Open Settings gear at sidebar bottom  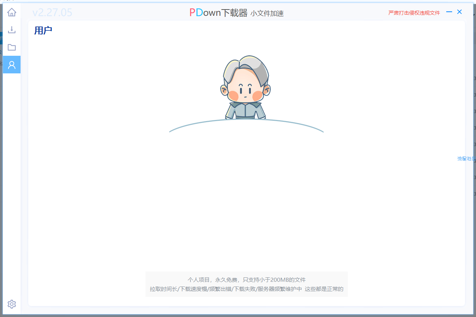[x=12, y=304]
